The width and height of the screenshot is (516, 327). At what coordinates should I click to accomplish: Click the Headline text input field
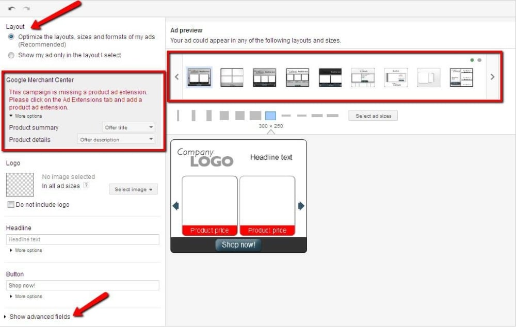coord(83,239)
